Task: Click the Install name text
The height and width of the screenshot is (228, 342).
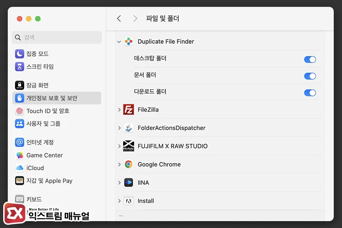Action: (x=146, y=201)
